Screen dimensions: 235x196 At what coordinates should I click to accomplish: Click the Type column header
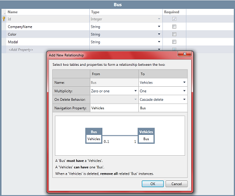coord(126,12)
